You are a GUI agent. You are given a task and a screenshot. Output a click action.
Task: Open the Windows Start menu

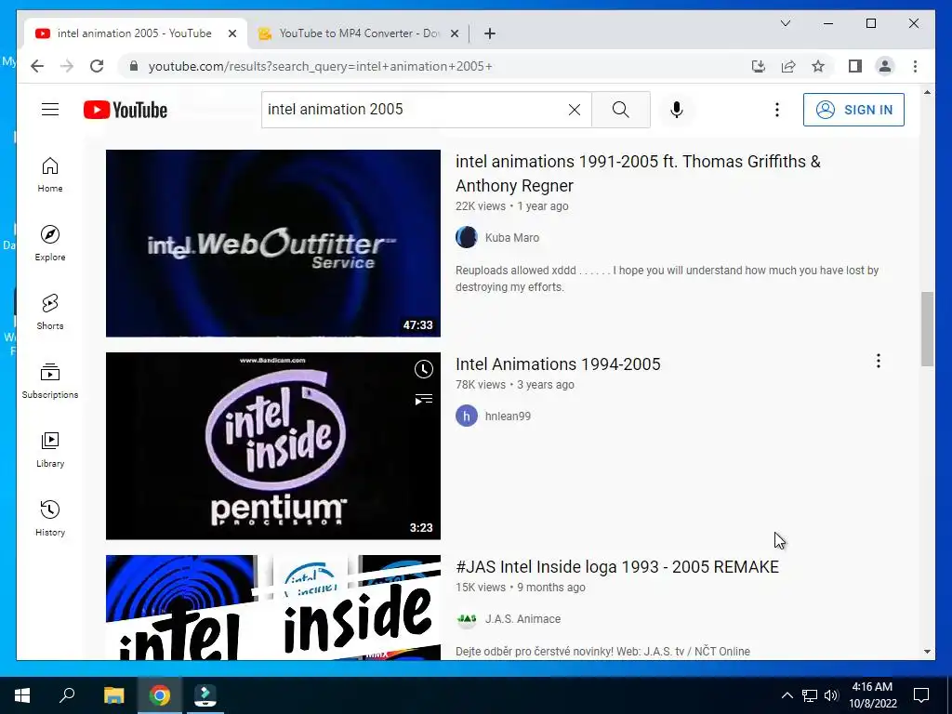pos(22,695)
